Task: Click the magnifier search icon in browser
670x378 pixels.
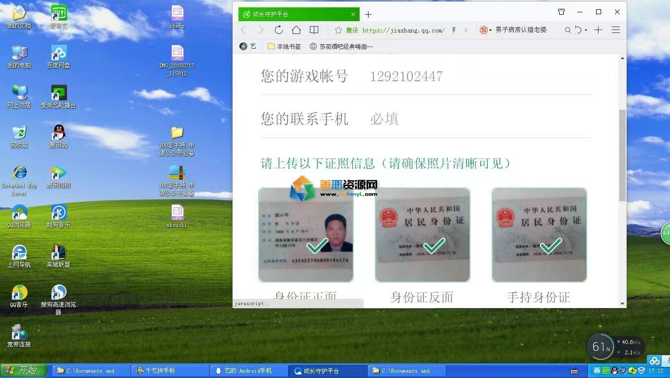Action: point(568,30)
